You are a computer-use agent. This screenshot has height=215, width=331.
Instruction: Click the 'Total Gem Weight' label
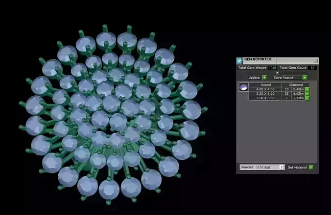(252, 68)
